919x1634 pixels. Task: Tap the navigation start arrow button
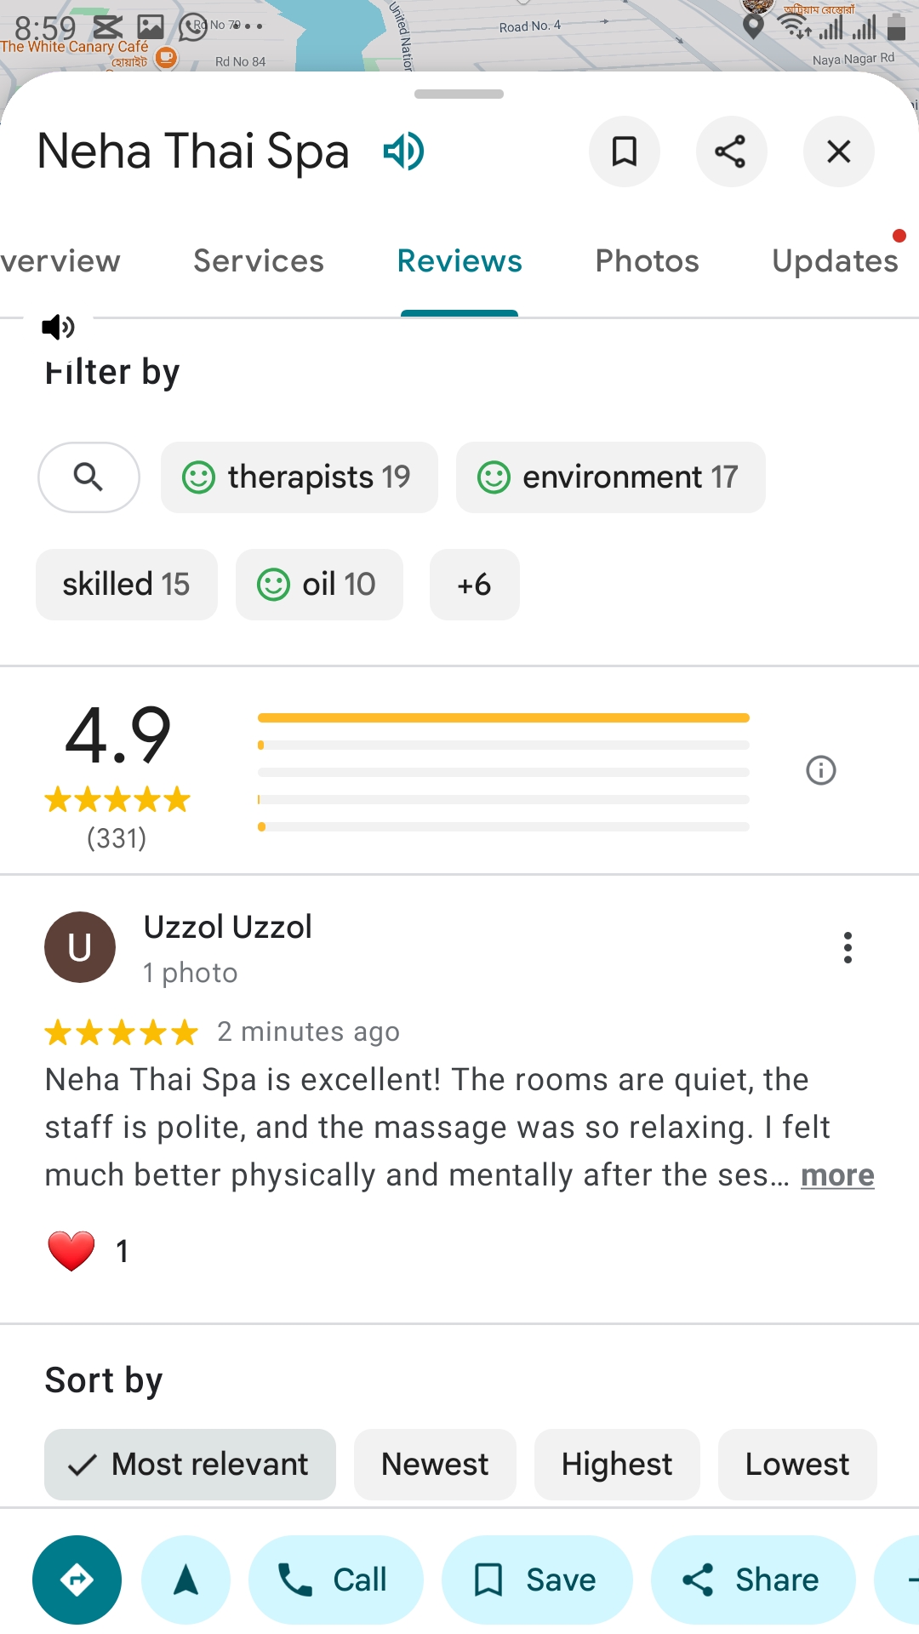(186, 1580)
